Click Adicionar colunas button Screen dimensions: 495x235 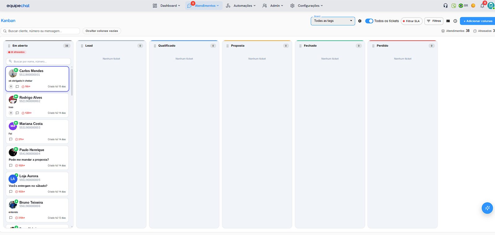tap(478, 21)
